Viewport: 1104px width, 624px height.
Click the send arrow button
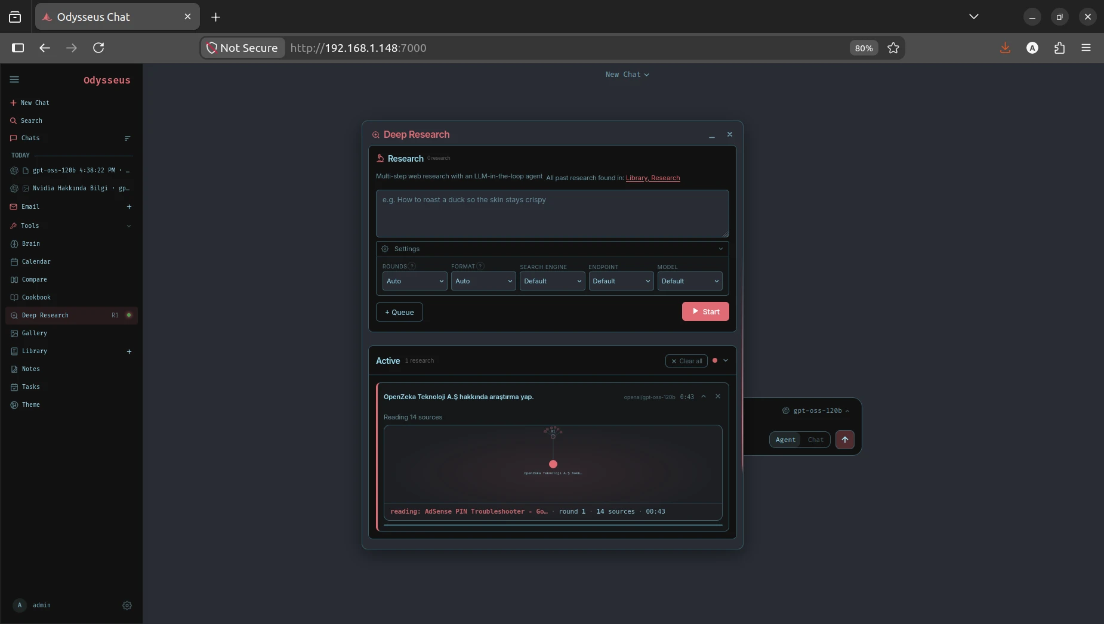[845, 440]
